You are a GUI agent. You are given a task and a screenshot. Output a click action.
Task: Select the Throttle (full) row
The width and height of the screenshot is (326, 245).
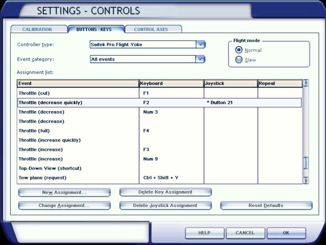tap(159, 131)
